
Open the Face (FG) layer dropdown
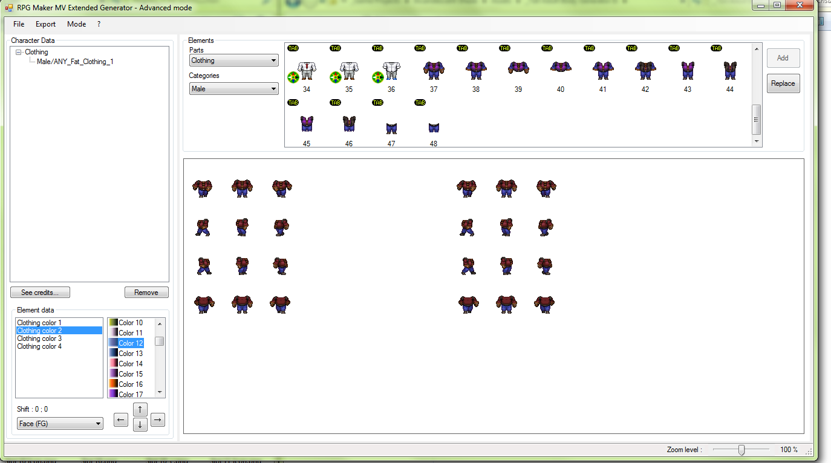pyautogui.click(x=60, y=424)
